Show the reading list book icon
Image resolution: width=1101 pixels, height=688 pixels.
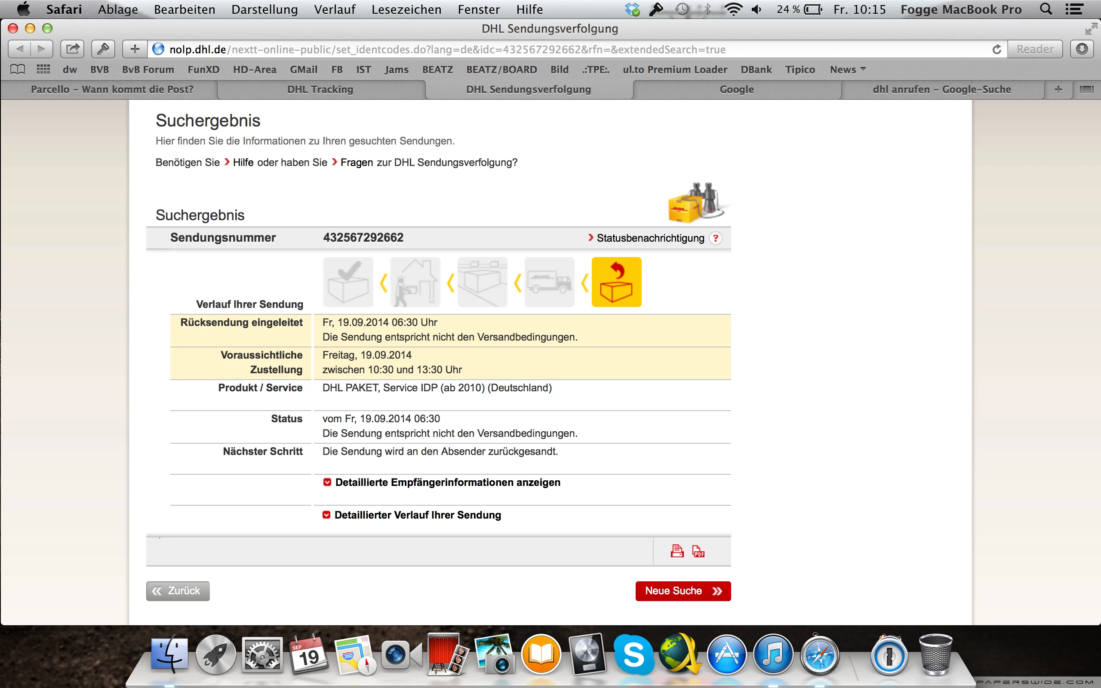(x=17, y=69)
